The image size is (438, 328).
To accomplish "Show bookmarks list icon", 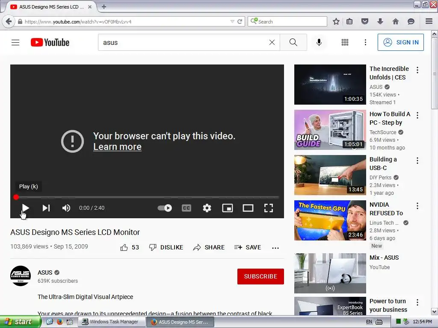I will pos(349,21).
